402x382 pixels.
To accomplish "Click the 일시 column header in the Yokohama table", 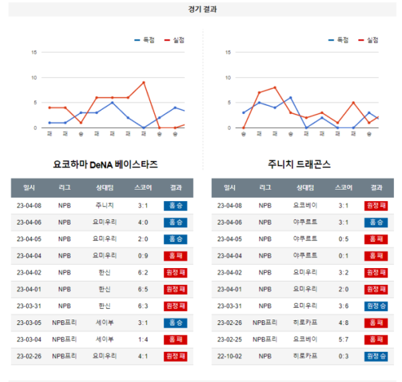I will point(29,188).
